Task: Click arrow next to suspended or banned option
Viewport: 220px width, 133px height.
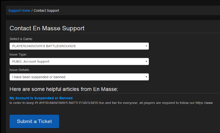Action: 146,77
